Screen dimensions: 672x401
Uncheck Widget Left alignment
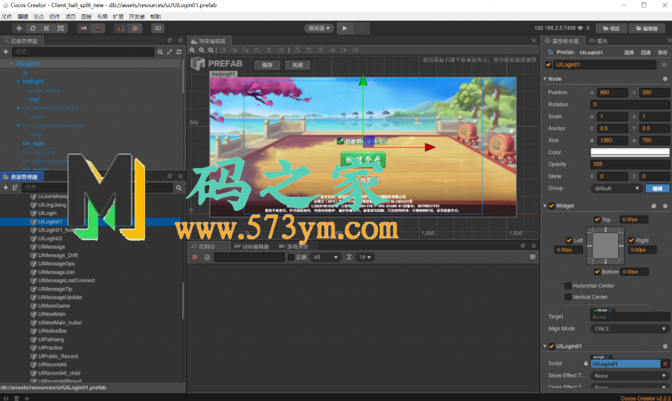pyautogui.click(x=569, y=240)
